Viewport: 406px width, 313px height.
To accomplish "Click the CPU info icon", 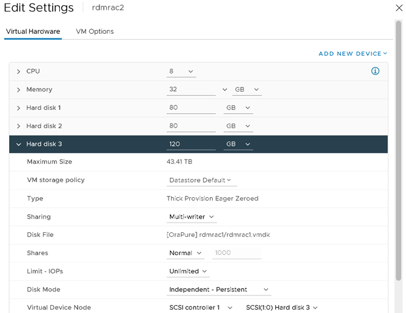I will pos(375,71).
